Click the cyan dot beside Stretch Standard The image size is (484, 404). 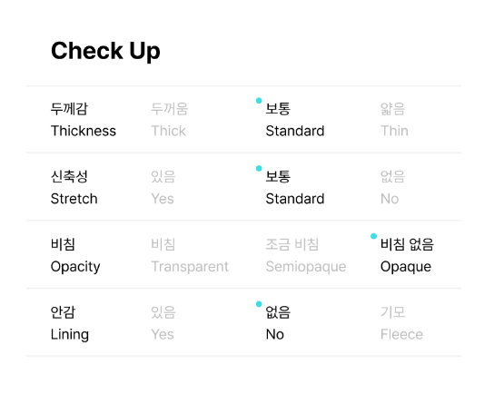point(259,169)
